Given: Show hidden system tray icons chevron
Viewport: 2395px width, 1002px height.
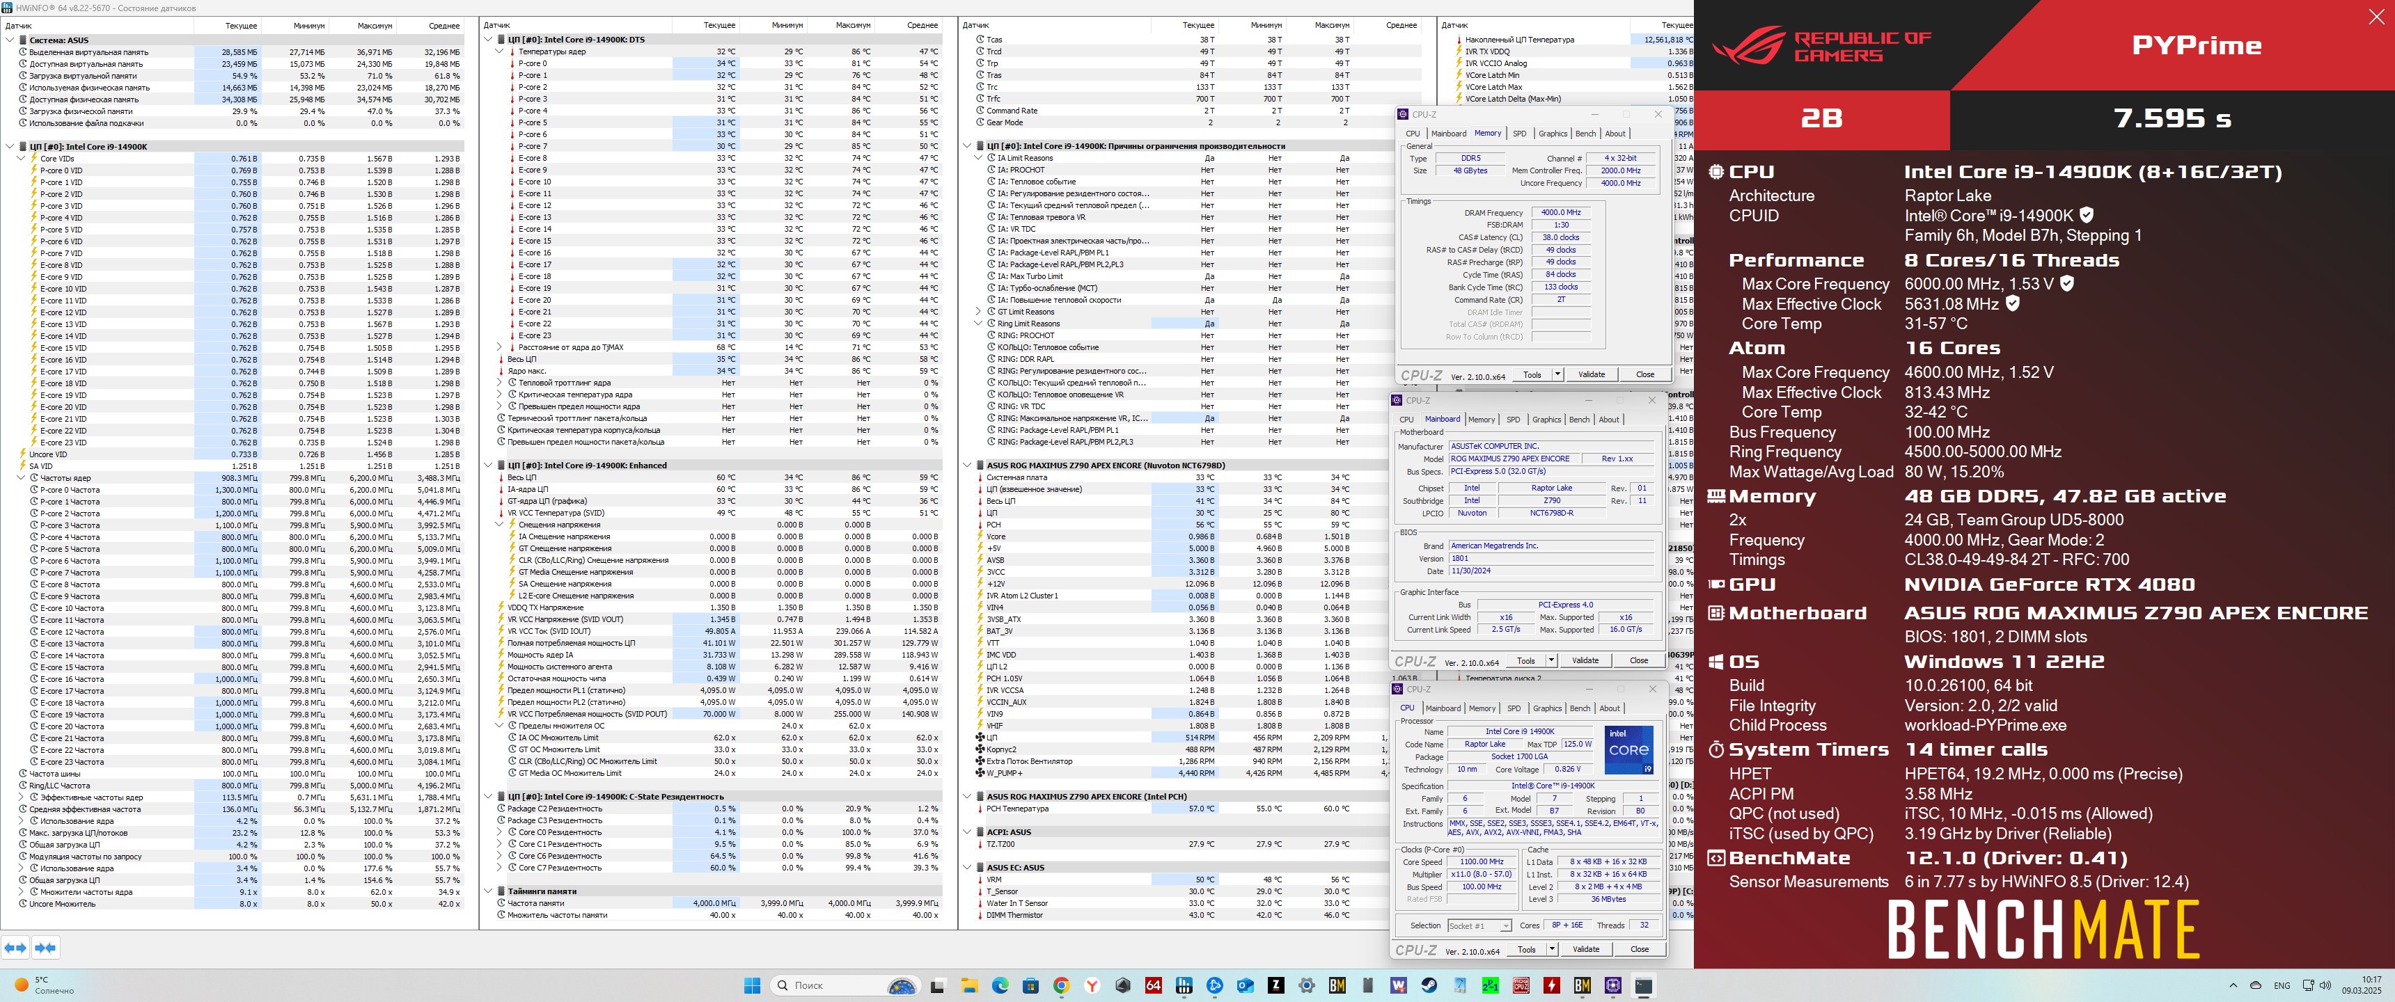Looking at the screenshot, I should [x=2233, y=985].
